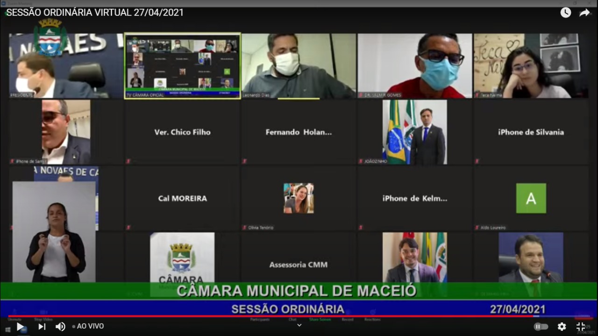
Task: Click the Next video button
Action: pyautogui.click(x=42, y=326)
